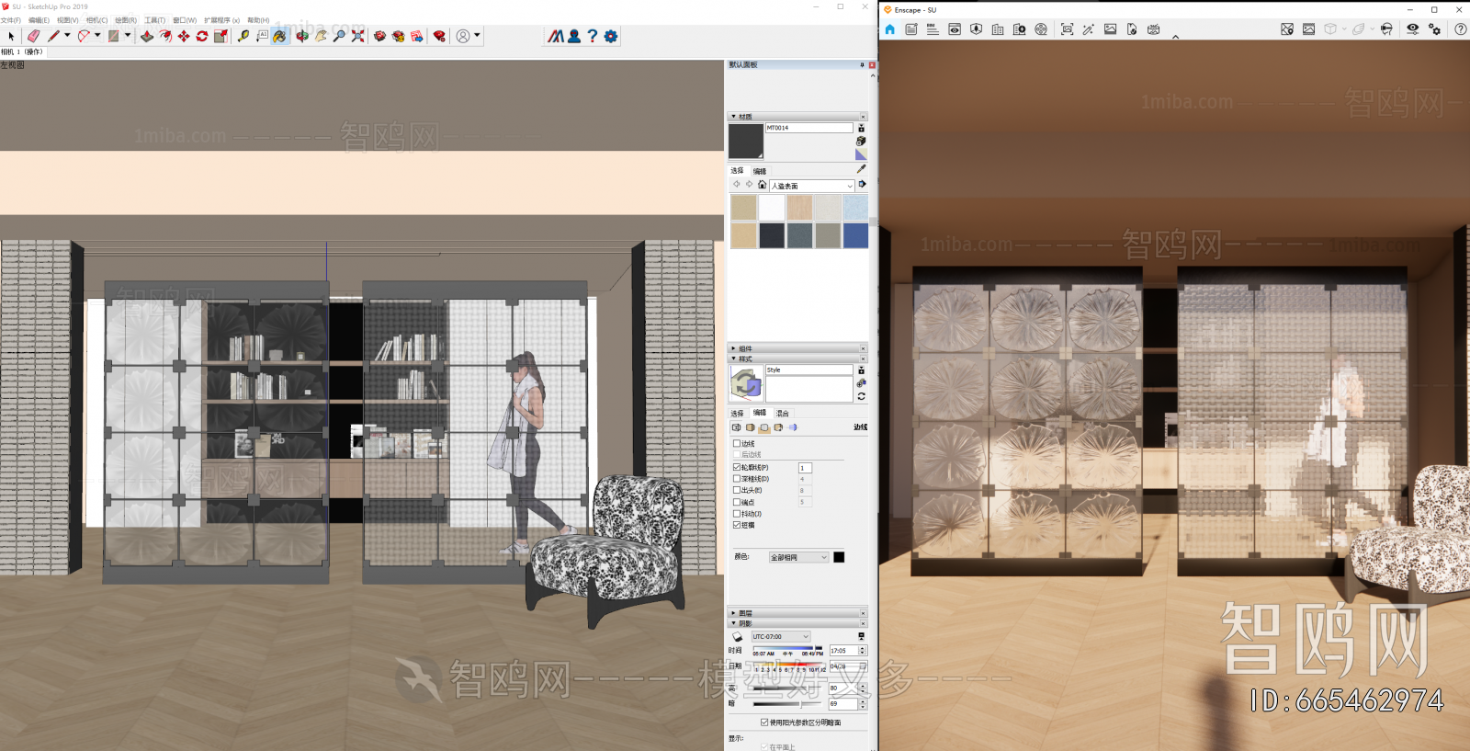This screenshot has width=1470, height=751.
Task: Open the 全部相同 color dropdown
Action: pyautogui.click(x=799, y=557)
